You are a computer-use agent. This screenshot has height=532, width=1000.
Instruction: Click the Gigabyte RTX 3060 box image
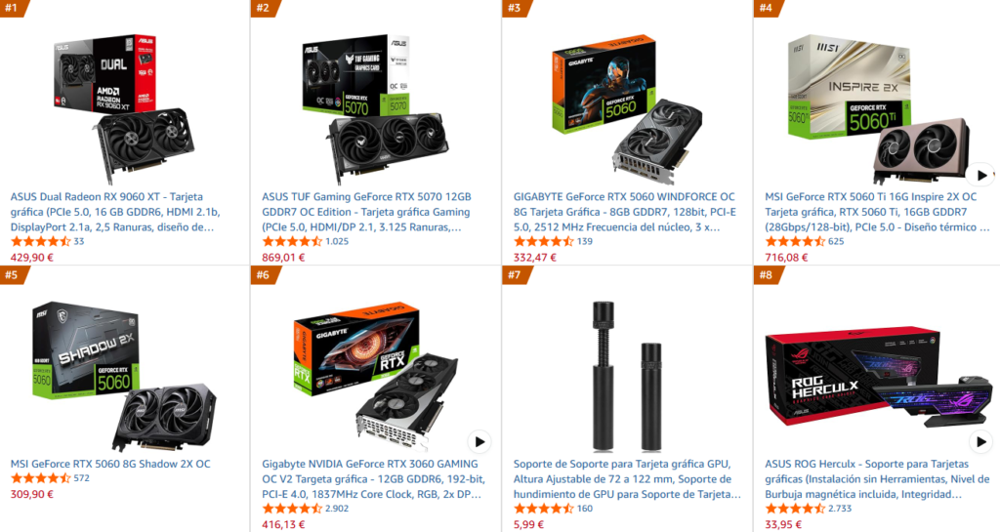pos(376,376)
